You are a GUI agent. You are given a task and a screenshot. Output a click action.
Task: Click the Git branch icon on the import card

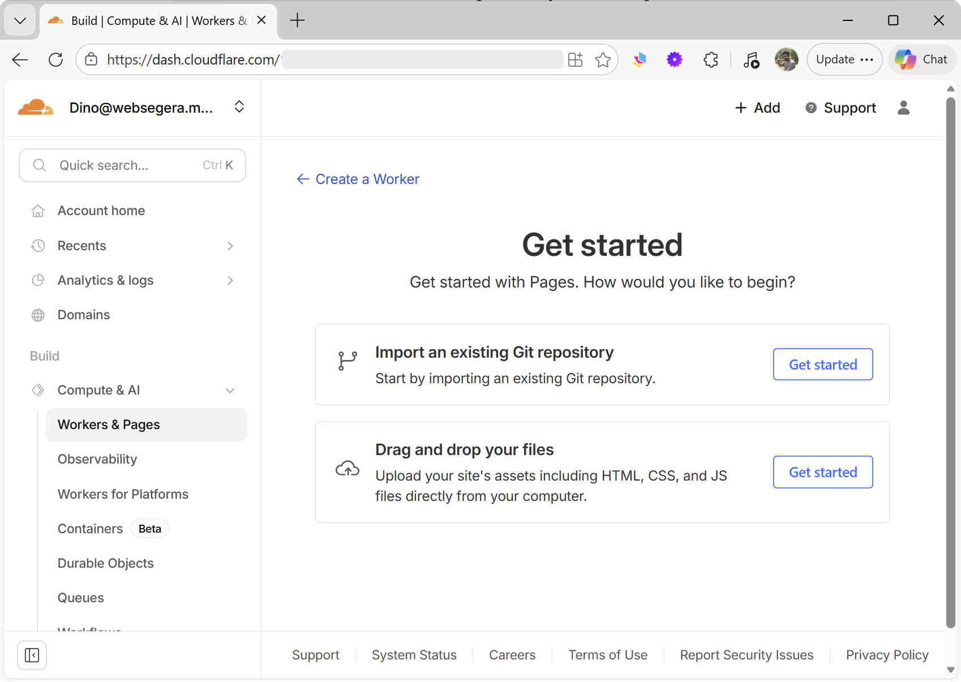[347, 360]
